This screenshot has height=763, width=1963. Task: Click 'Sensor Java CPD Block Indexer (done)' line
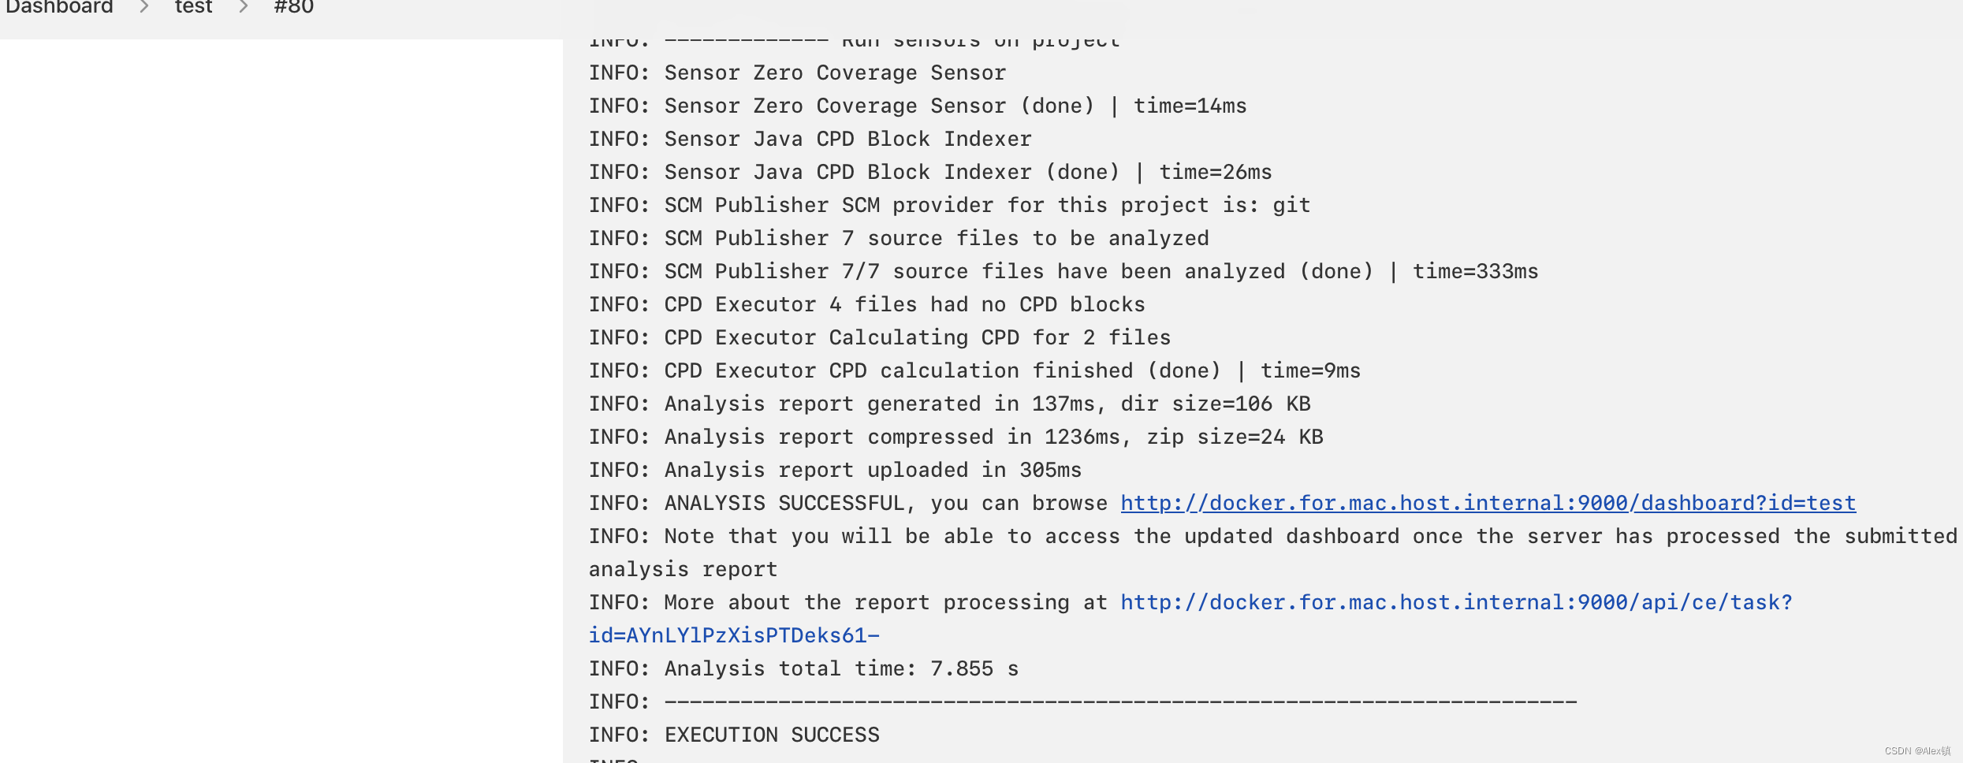point(930,172)
